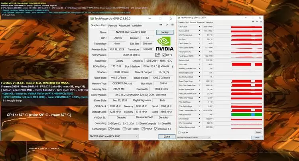Viewport: 299px width, 161px height.
Task: Switch to Advanced tab in Graphics Card window
Action: point(124,25)
